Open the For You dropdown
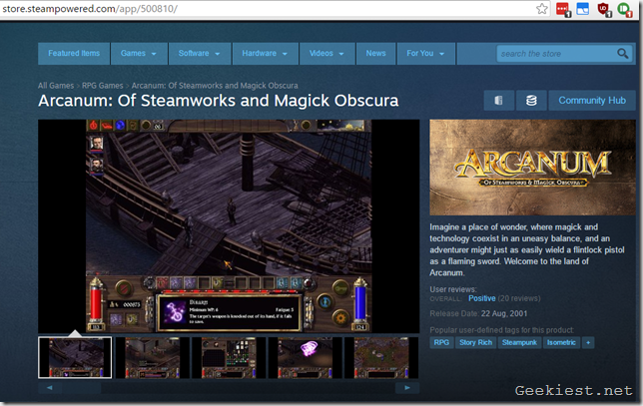Viewport: 643px width, 406px height. tap(425, 53)
